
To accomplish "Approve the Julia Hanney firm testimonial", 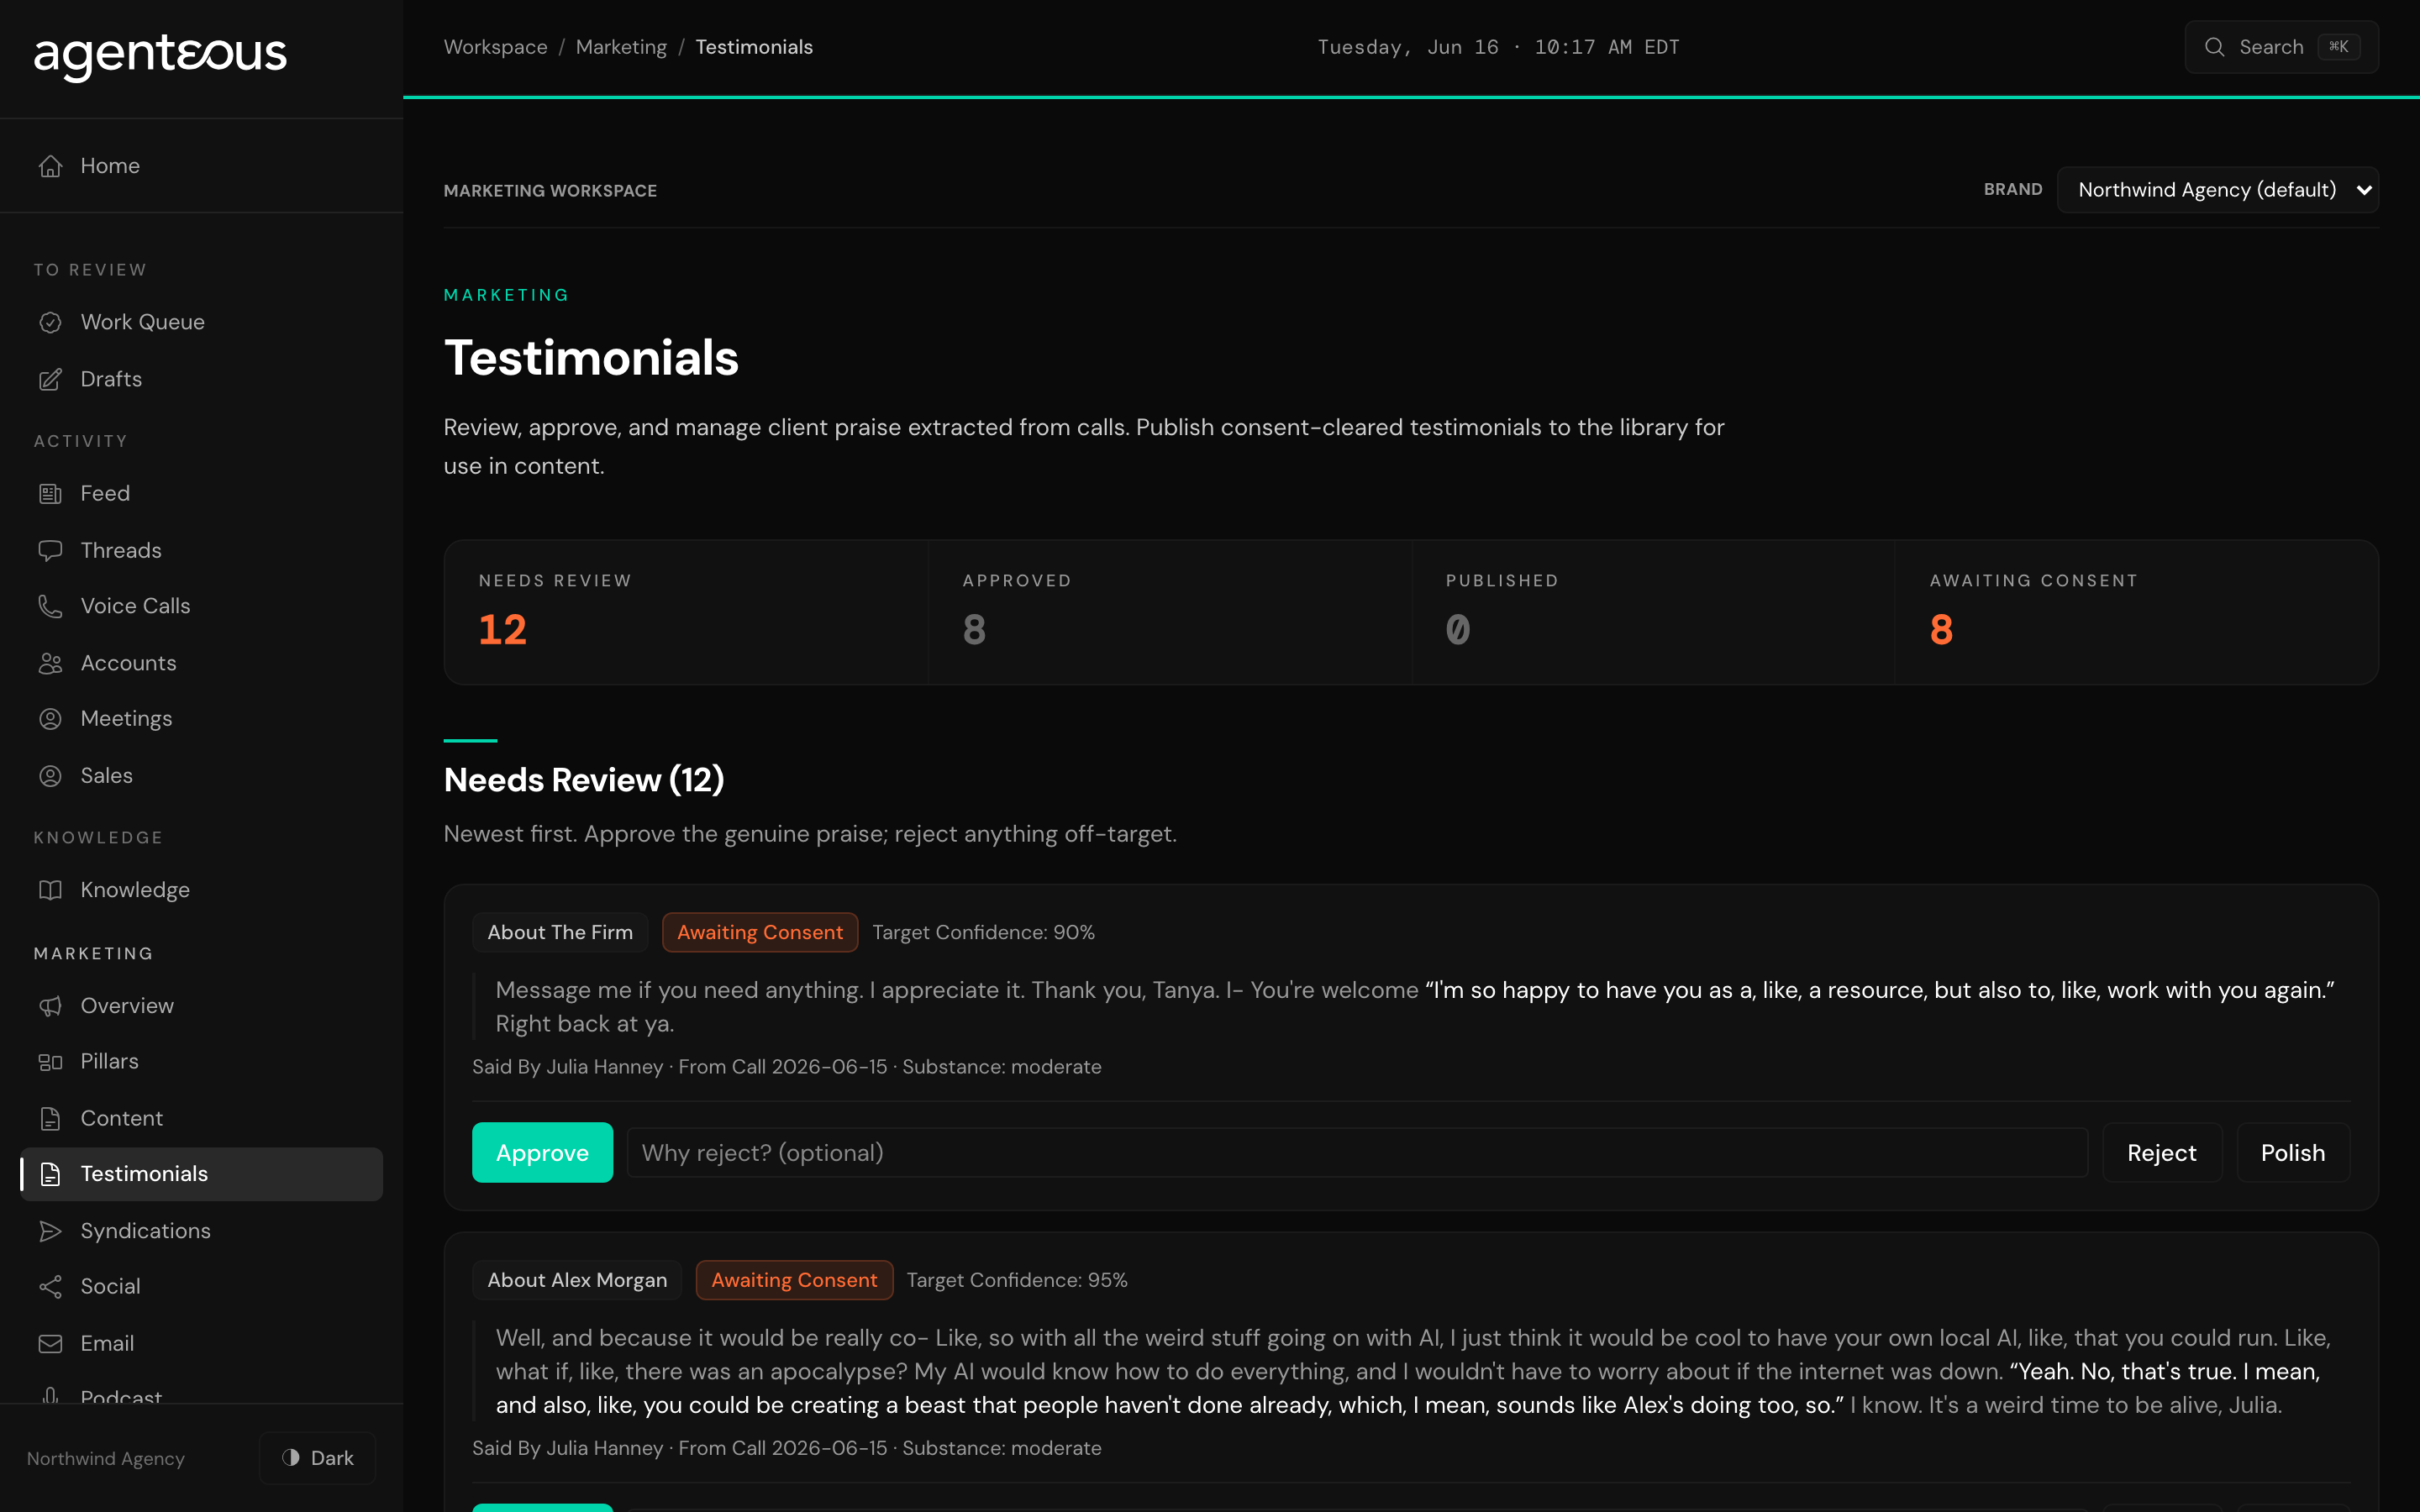I will [x=542, y=1153].
